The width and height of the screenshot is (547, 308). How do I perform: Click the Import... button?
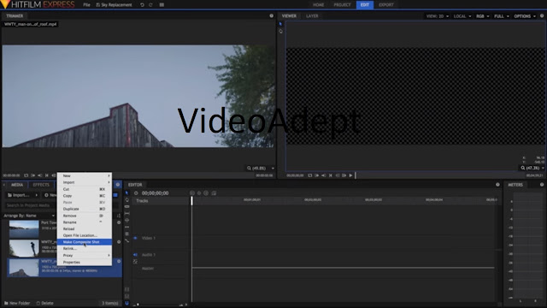(x=19, y=195)
